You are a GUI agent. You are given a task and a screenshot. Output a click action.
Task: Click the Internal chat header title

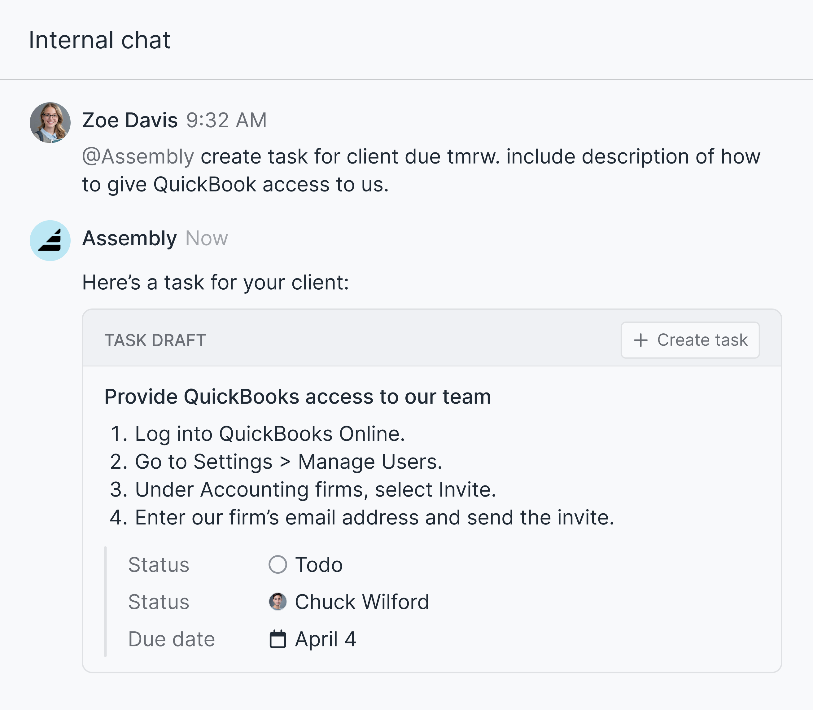[x=99, y=40]
